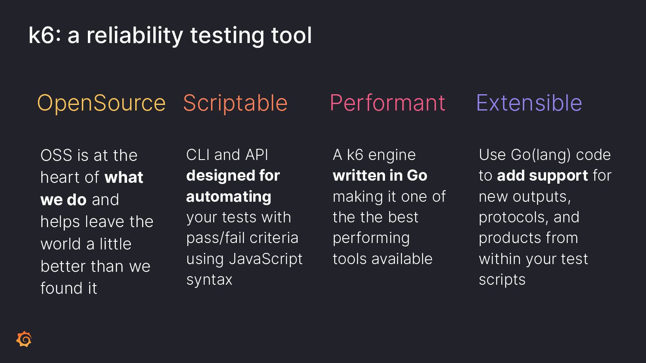Select the slide title 'k6: a reliability testing tool'
The height and width of the screenshot is (363, 646).
[170, 35]
